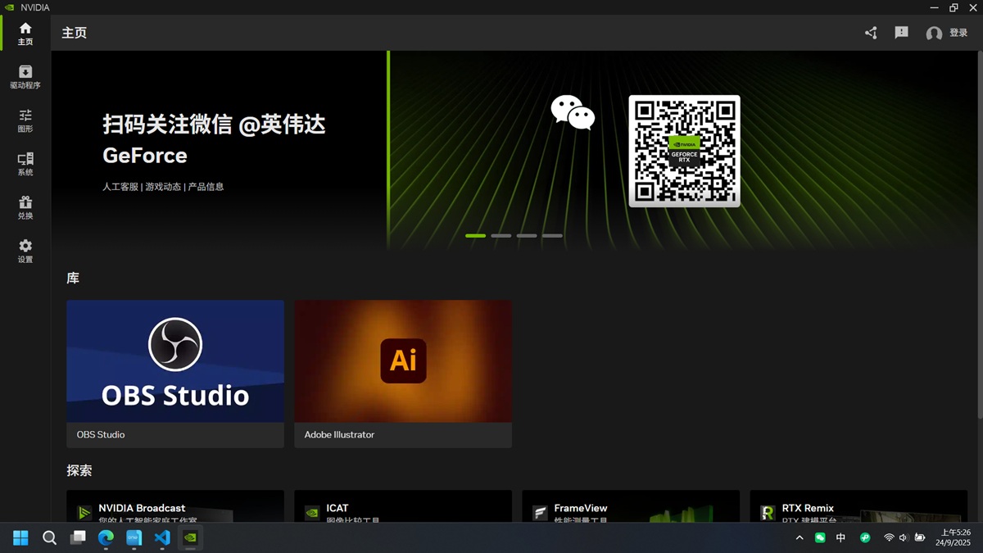
Task: Open the ICAT explore card
Action: tap(403, 507)
